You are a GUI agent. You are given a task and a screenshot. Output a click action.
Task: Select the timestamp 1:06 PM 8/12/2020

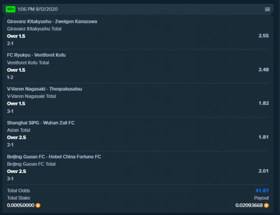point(38,9)
